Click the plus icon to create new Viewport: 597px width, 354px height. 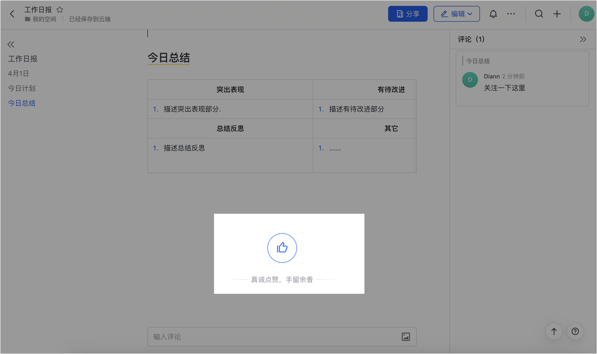click(x=557, y=14)
